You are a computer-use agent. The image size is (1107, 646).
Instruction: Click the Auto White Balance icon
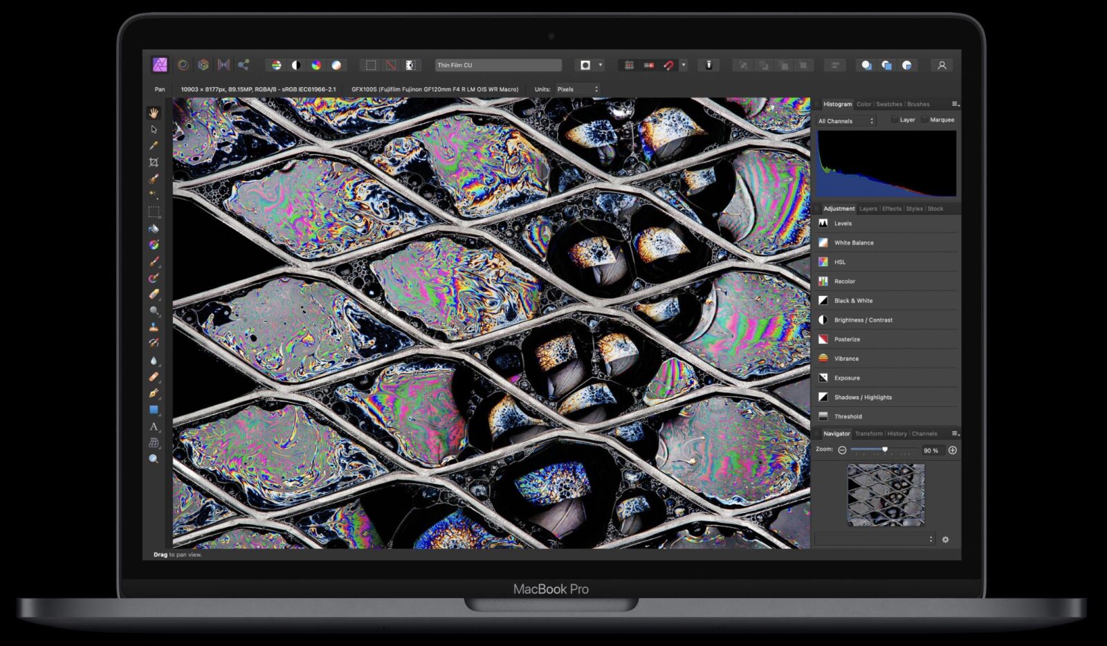tap(336, 65)
